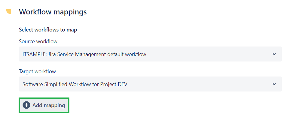Click the Workflow mappings heading
292x120 pixels.
click(53, 12)
